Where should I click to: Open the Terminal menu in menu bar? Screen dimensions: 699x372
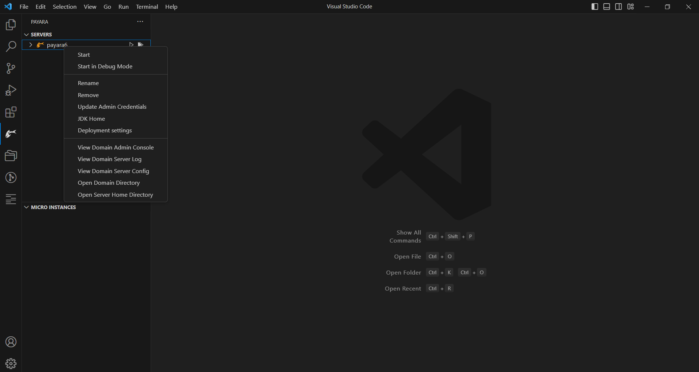(147, 7)
